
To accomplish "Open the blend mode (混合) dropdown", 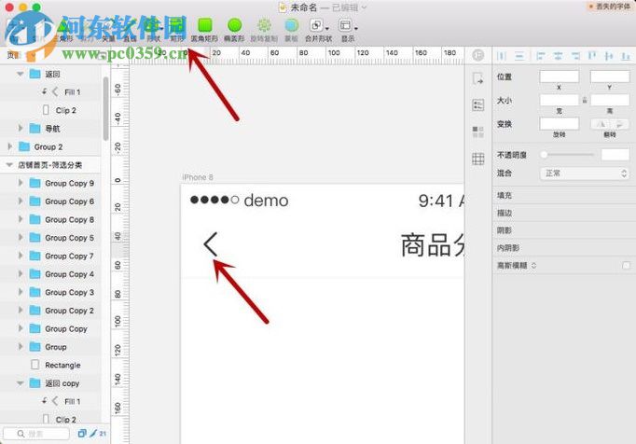I will (585, 173).
